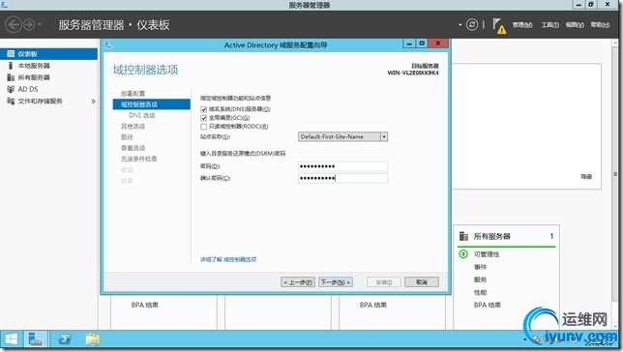
Task: Open the 管理(M) menu
Action: pos(522,25)
